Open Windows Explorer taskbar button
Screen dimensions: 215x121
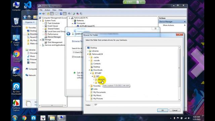(52, 118)
